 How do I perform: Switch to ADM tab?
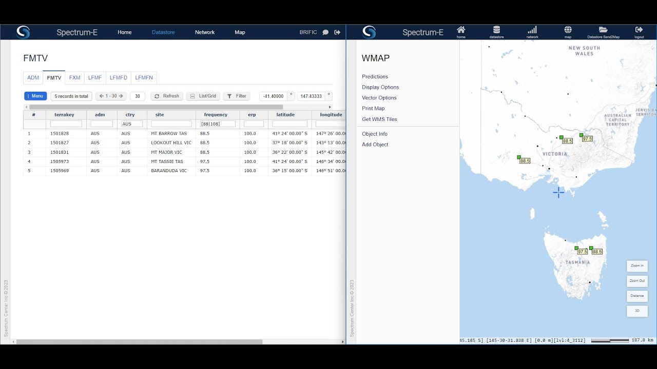[33, 78]
